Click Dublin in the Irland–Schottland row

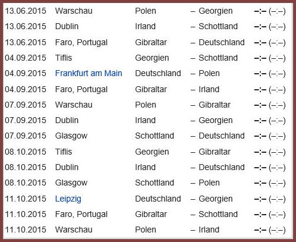67,26
